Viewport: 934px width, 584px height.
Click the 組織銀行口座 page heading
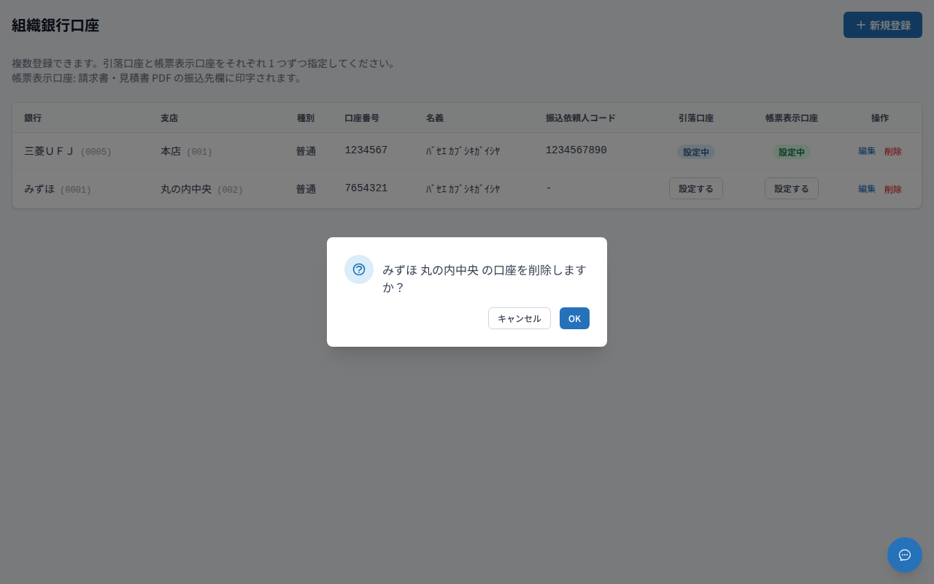click(55, 26)
